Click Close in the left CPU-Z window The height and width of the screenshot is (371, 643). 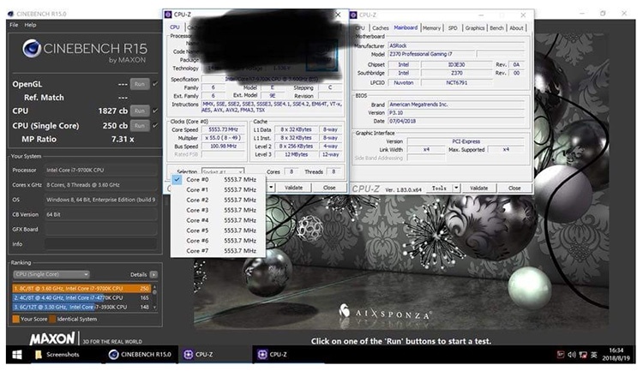tap(329, 188)
